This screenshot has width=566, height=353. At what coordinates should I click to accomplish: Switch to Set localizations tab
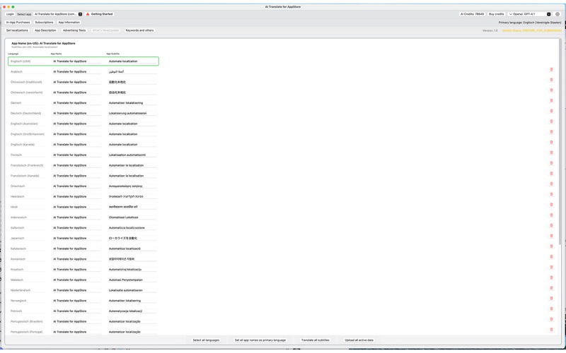pyautogui.click(x=17, y=30)
